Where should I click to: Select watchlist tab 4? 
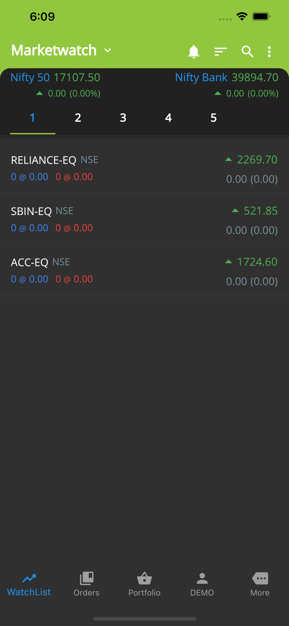168,118
